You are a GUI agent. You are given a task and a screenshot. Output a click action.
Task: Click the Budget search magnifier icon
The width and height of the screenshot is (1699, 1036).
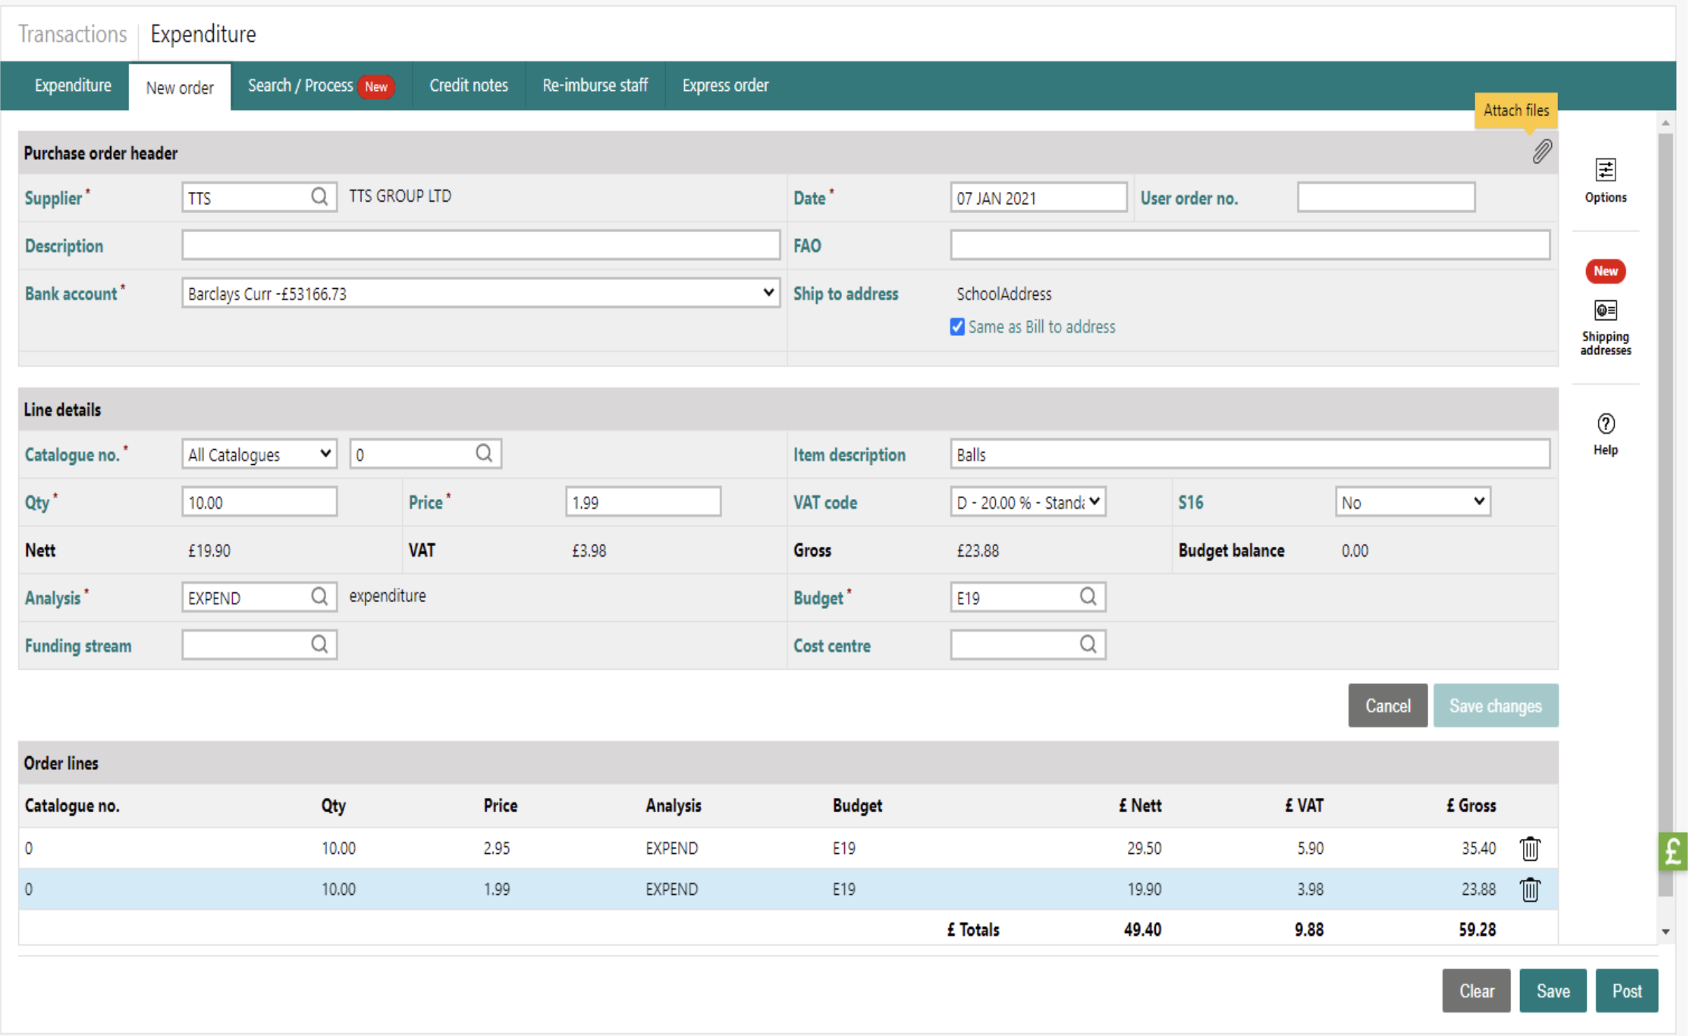coord(1088,597)
